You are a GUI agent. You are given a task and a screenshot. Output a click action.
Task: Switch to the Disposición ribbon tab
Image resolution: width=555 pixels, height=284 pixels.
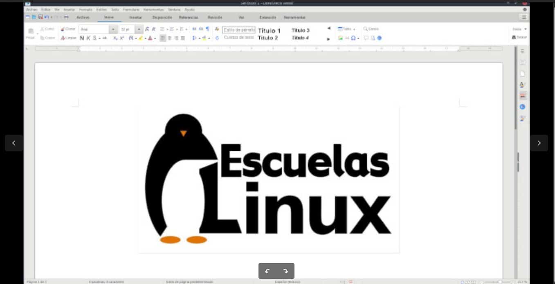[x=162, y=18]
